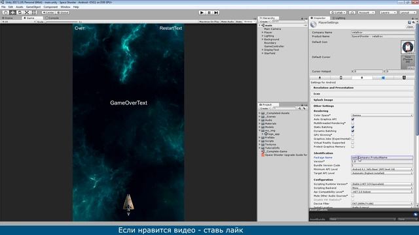The image size is (419, 235).
Task: Enable Mute Other Audio Sources checkbox
Action: [x=353, y=196]
